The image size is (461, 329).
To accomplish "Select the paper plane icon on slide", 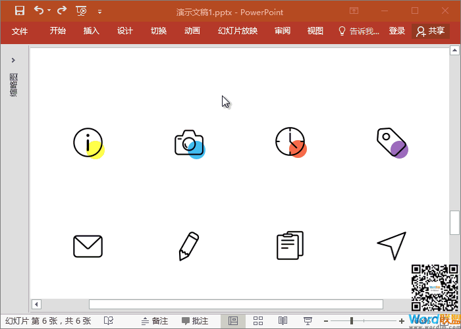I will (392, 245).
